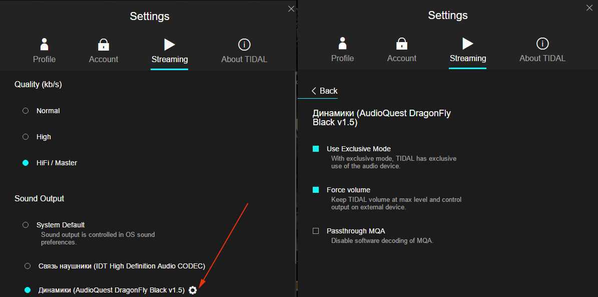Open gear settings for AudioQuest DragonFly output
The image size is (598, 297).
click(x=193, y=290)
